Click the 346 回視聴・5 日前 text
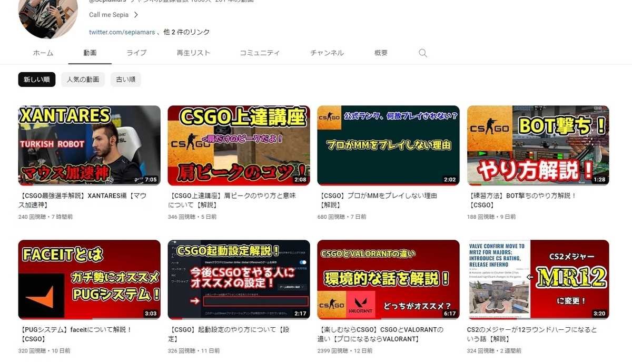Image resolution: width=632 pixels, height=362 pixels. click(x=192, y=217)
